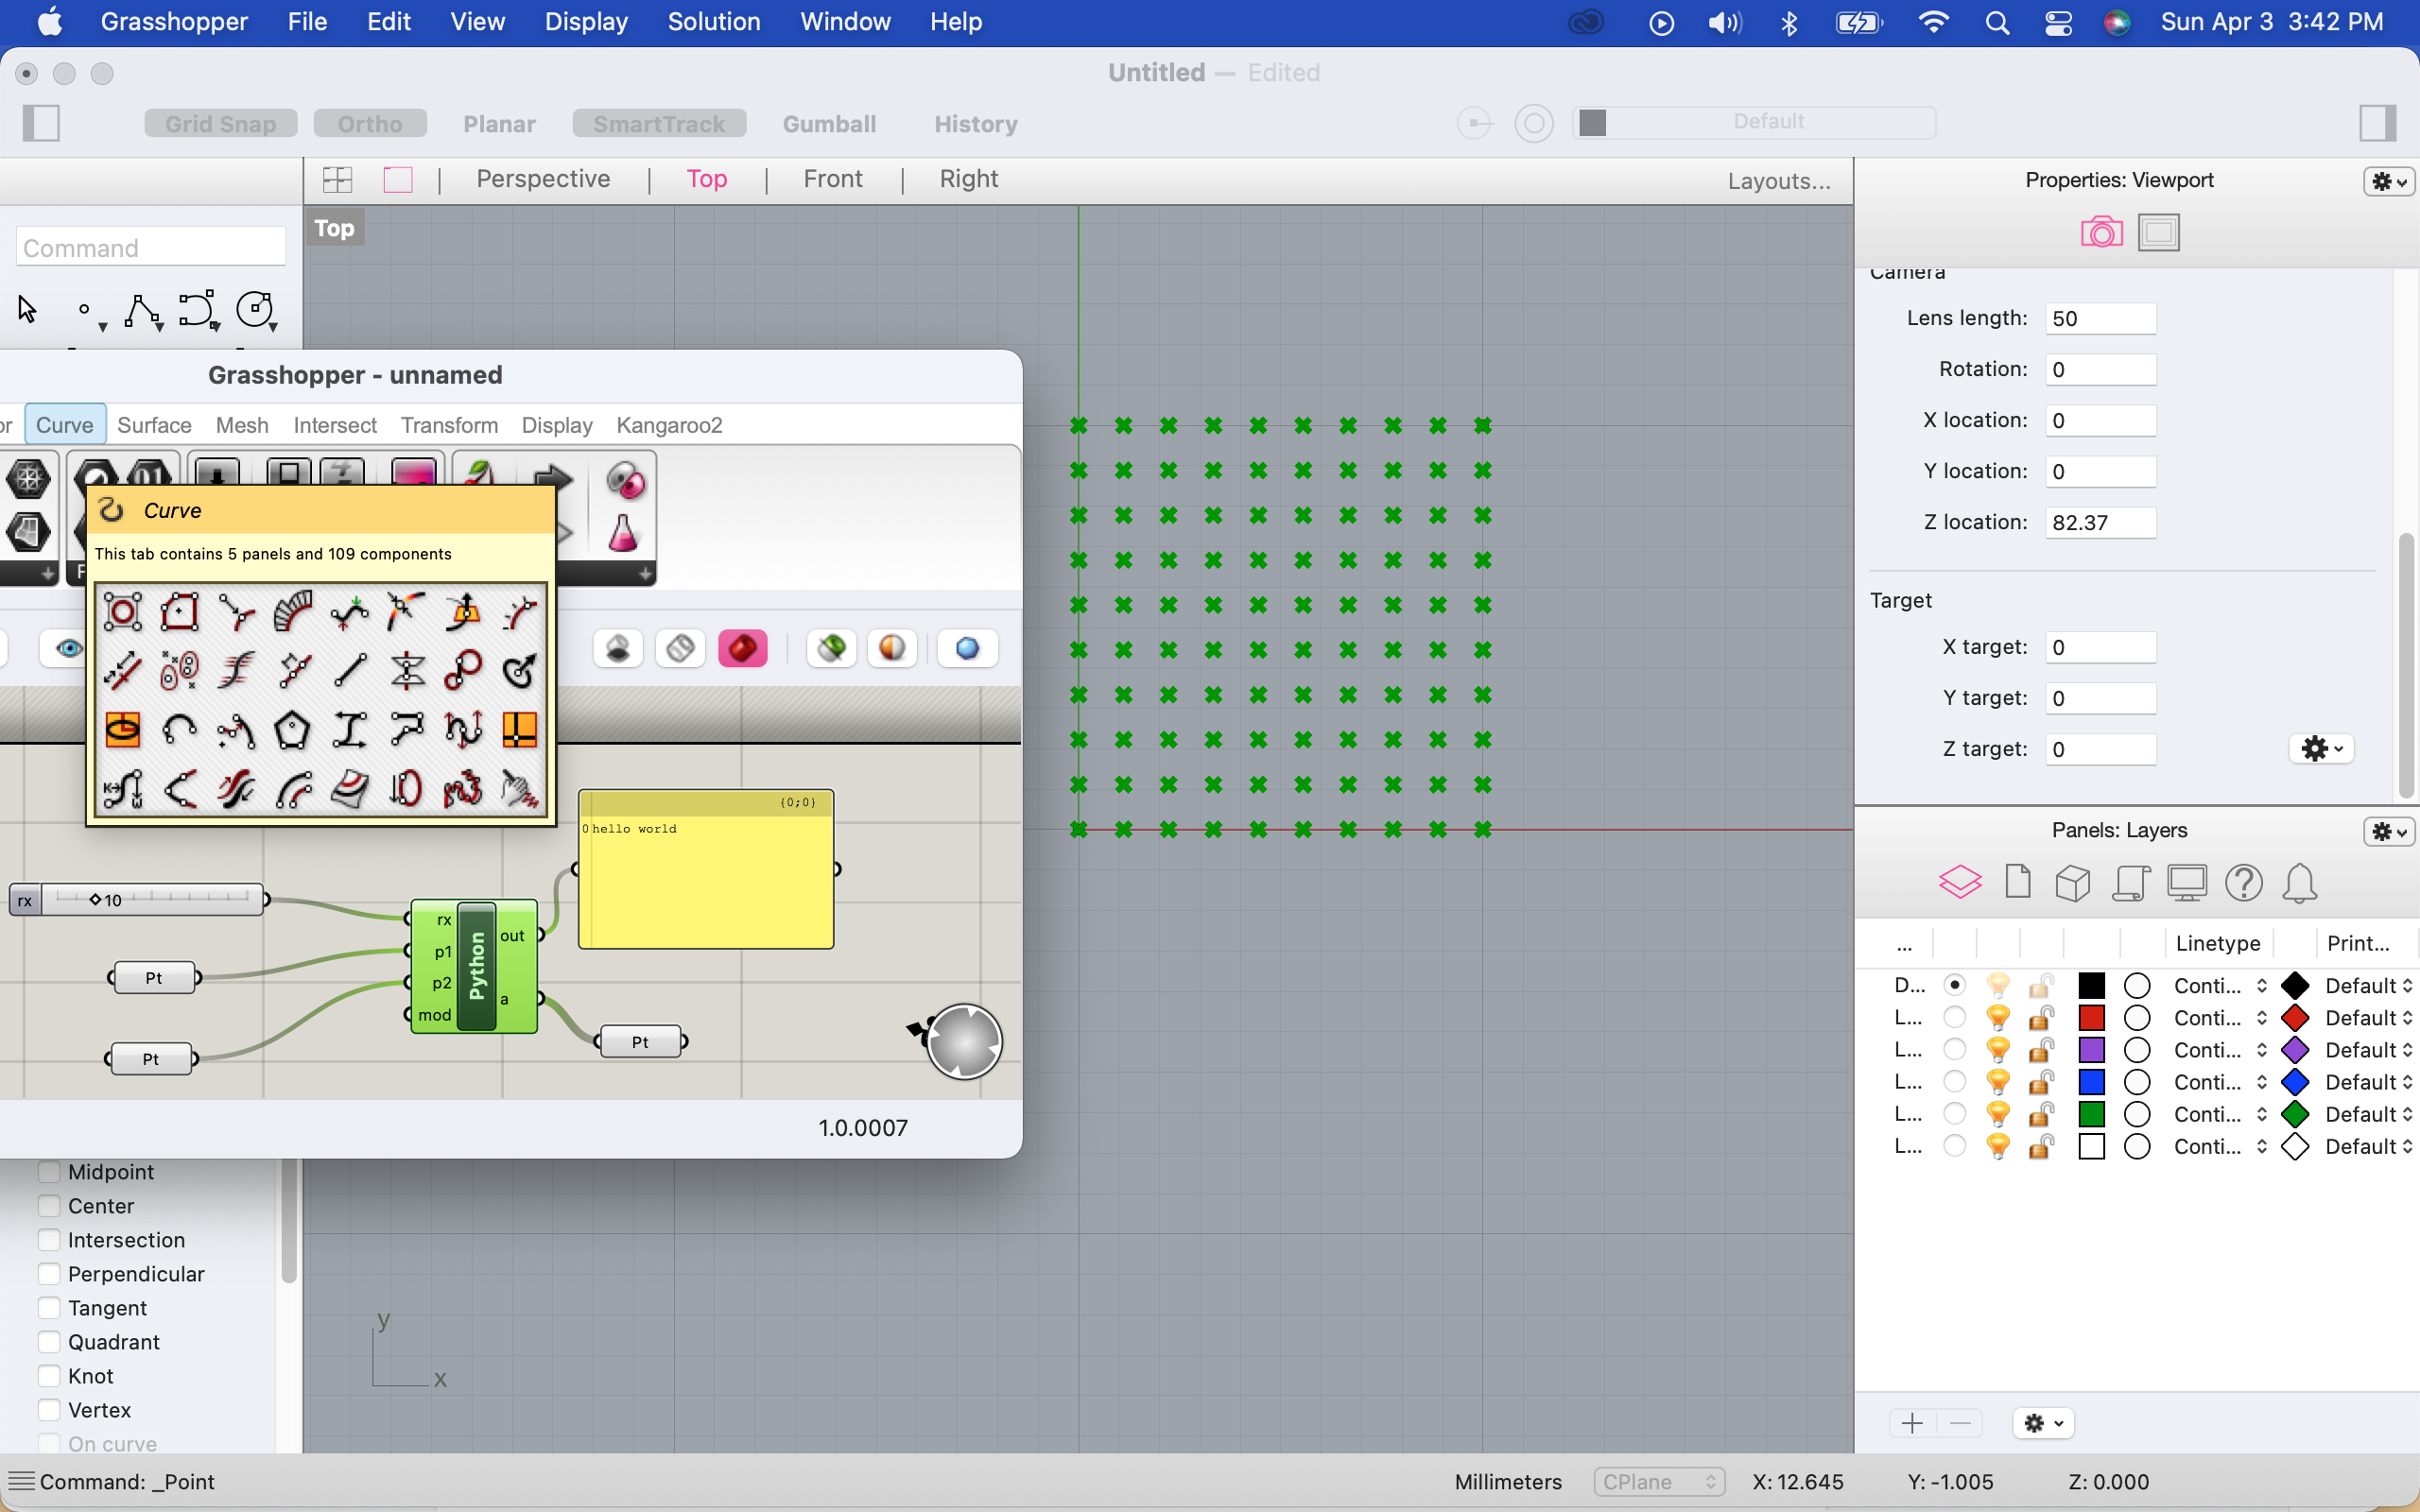Add a new layer with plus button
The image size is (2420, 1512).
1911,1422
